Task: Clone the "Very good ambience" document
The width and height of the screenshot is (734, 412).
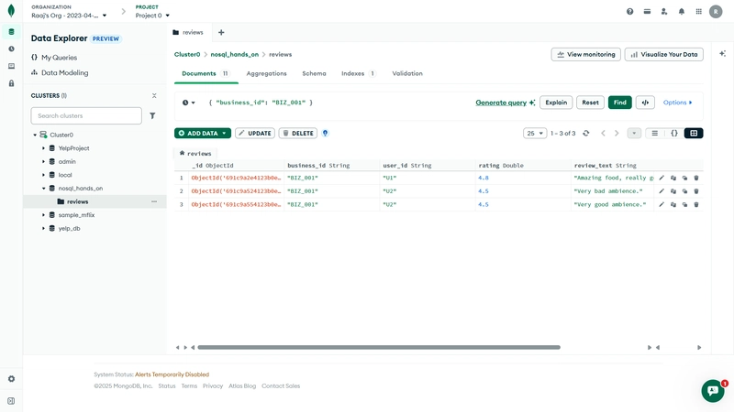Action: click(x=684, y=204)
